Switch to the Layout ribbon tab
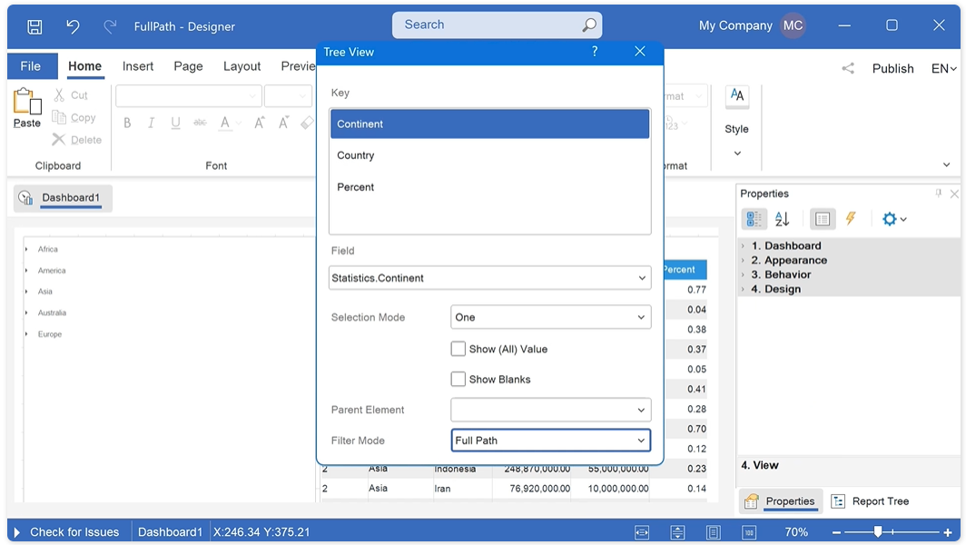The width and height of the screenshot is (966, 545). point(241,66)
